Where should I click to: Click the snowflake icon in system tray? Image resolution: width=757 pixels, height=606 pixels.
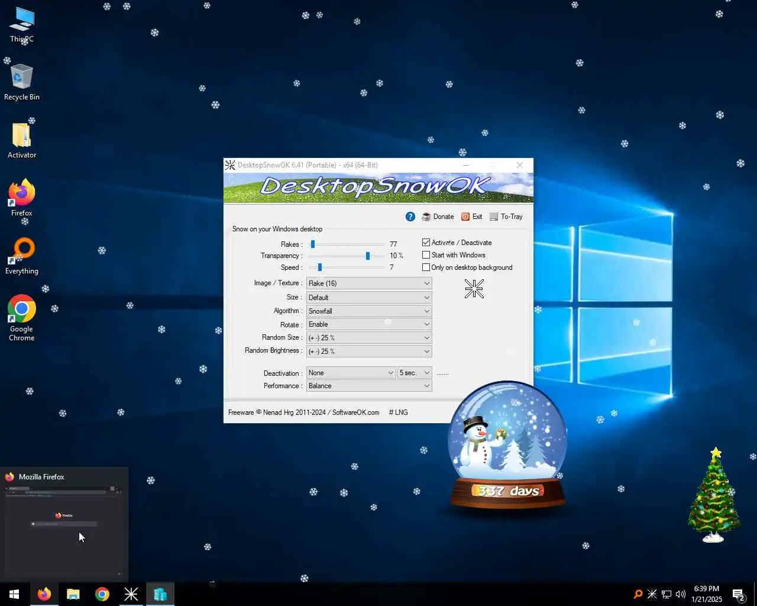(x=652, y=594)
